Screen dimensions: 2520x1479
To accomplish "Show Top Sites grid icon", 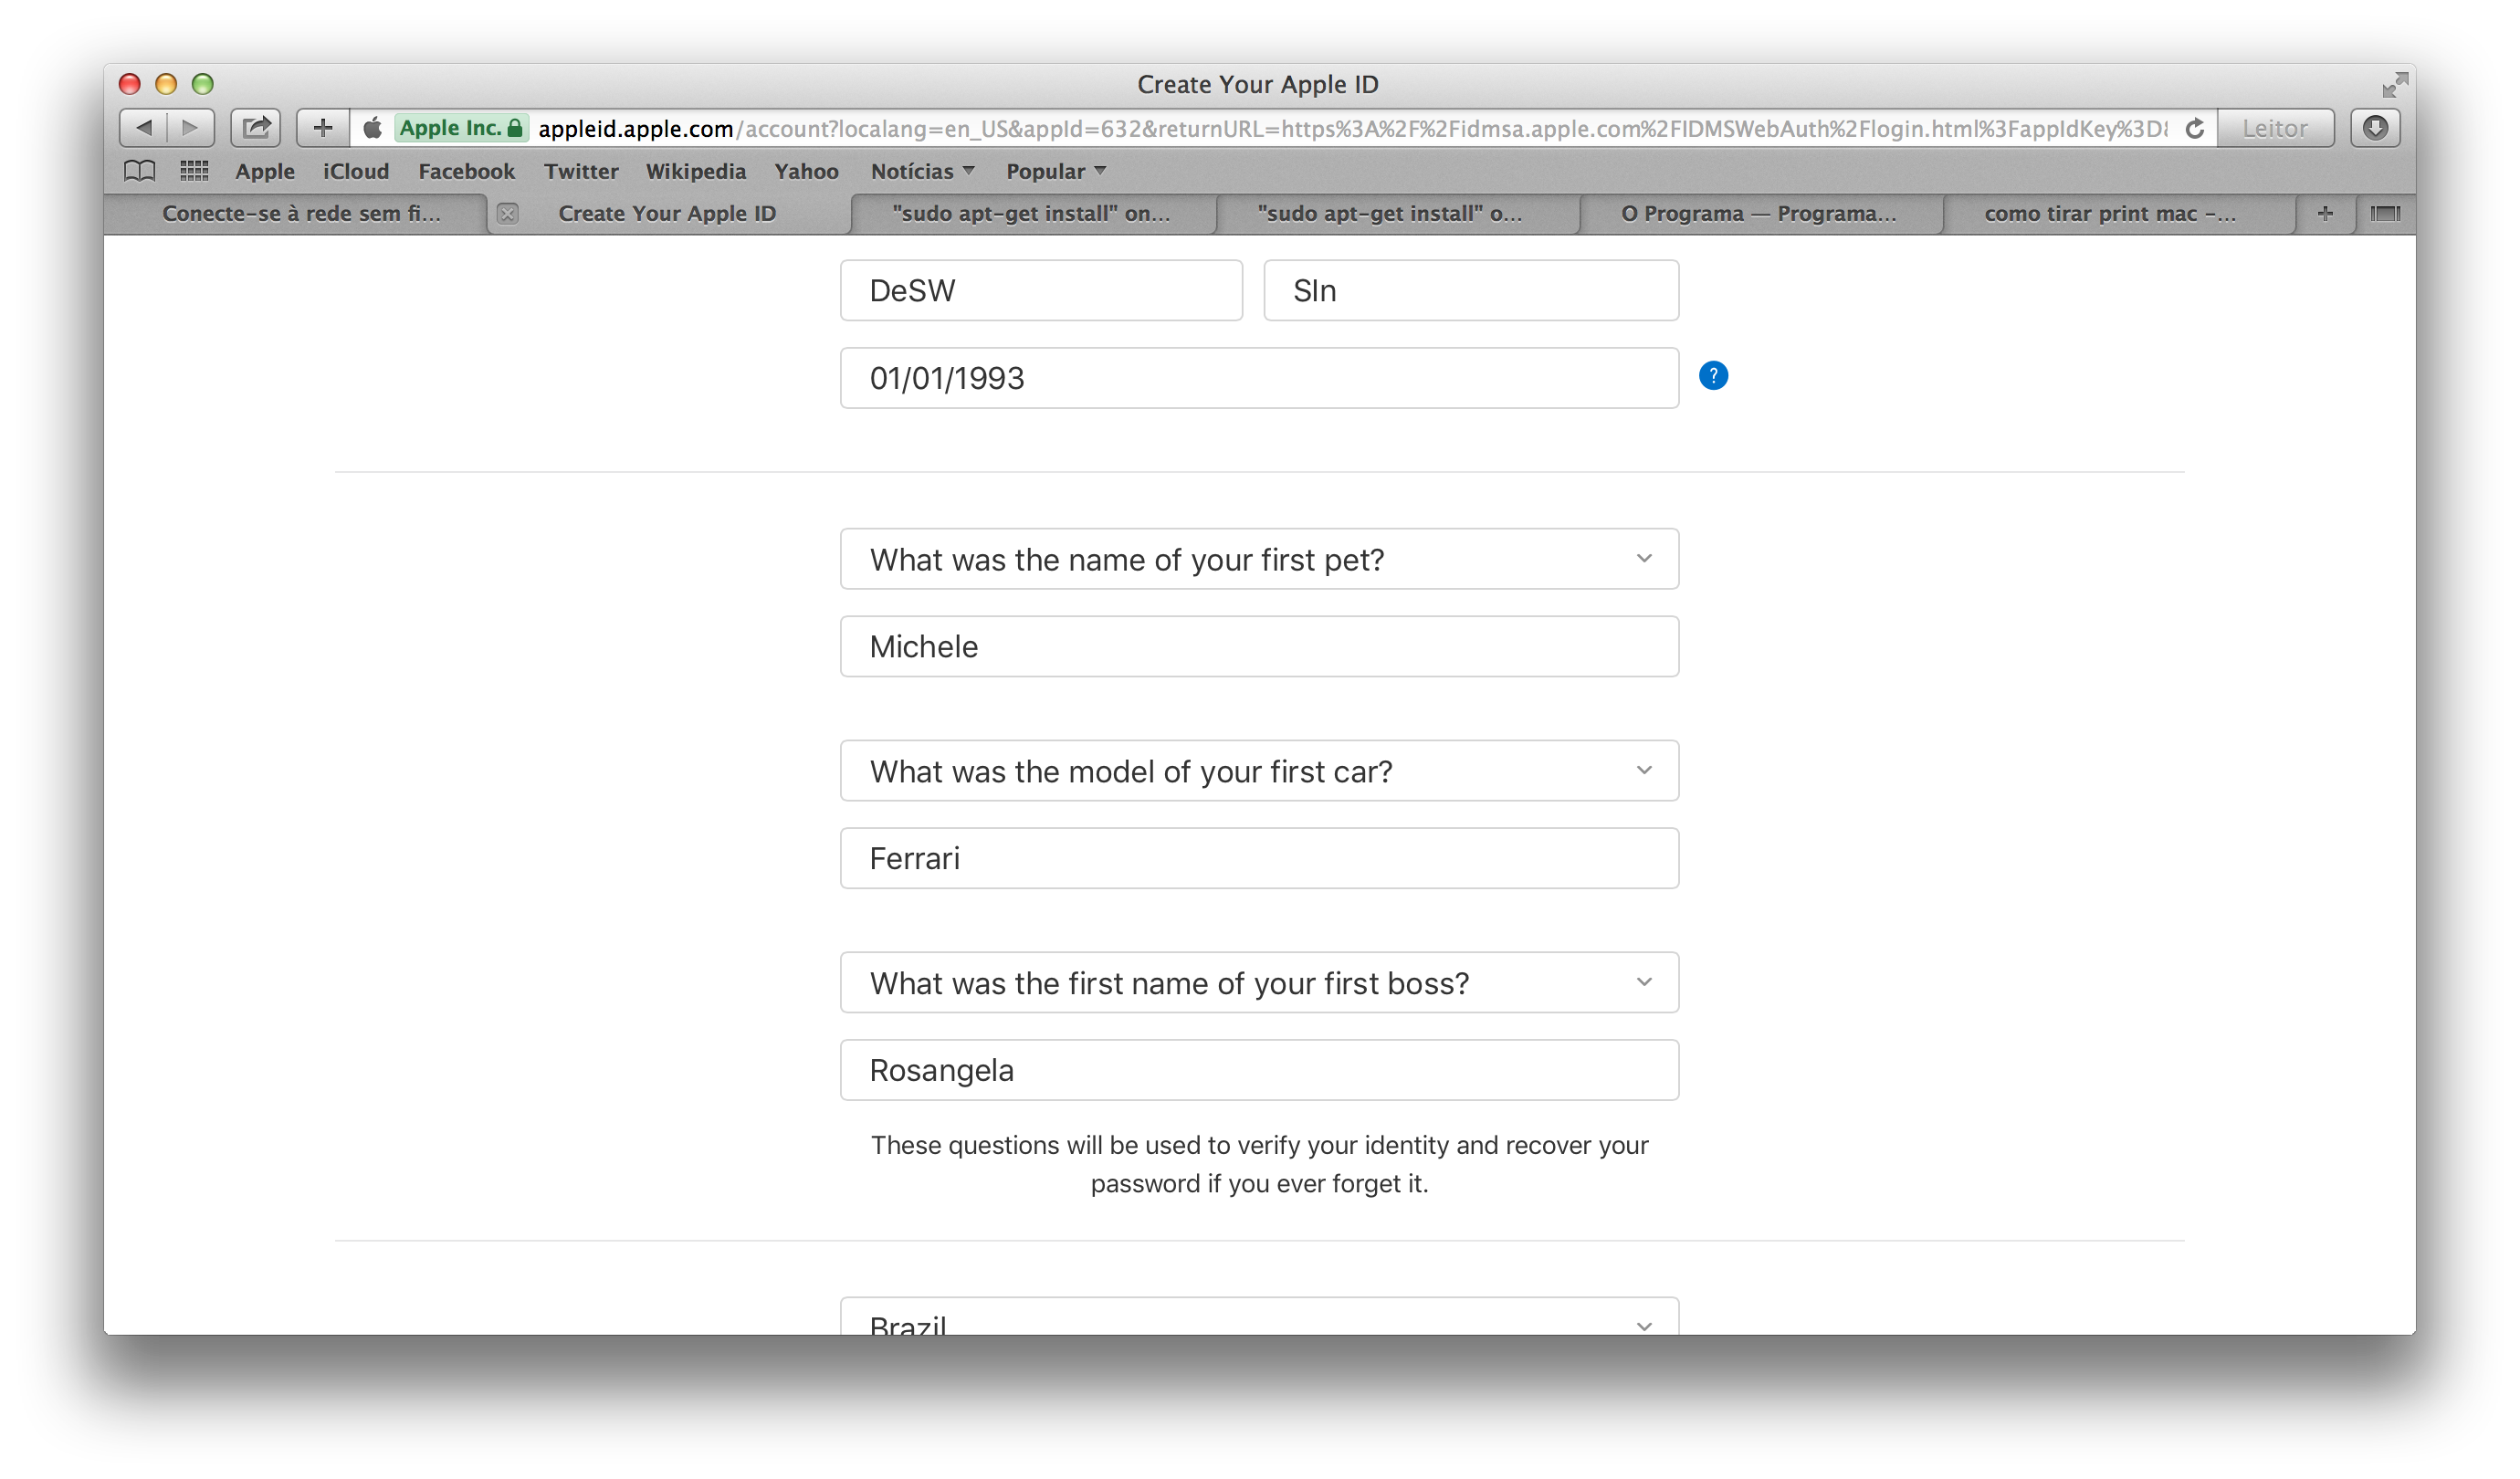I will click(194, 171).
